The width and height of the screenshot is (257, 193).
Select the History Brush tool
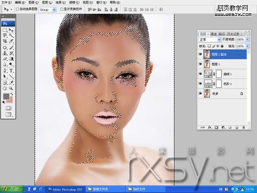pyautogui.click(x=11, y=53)
